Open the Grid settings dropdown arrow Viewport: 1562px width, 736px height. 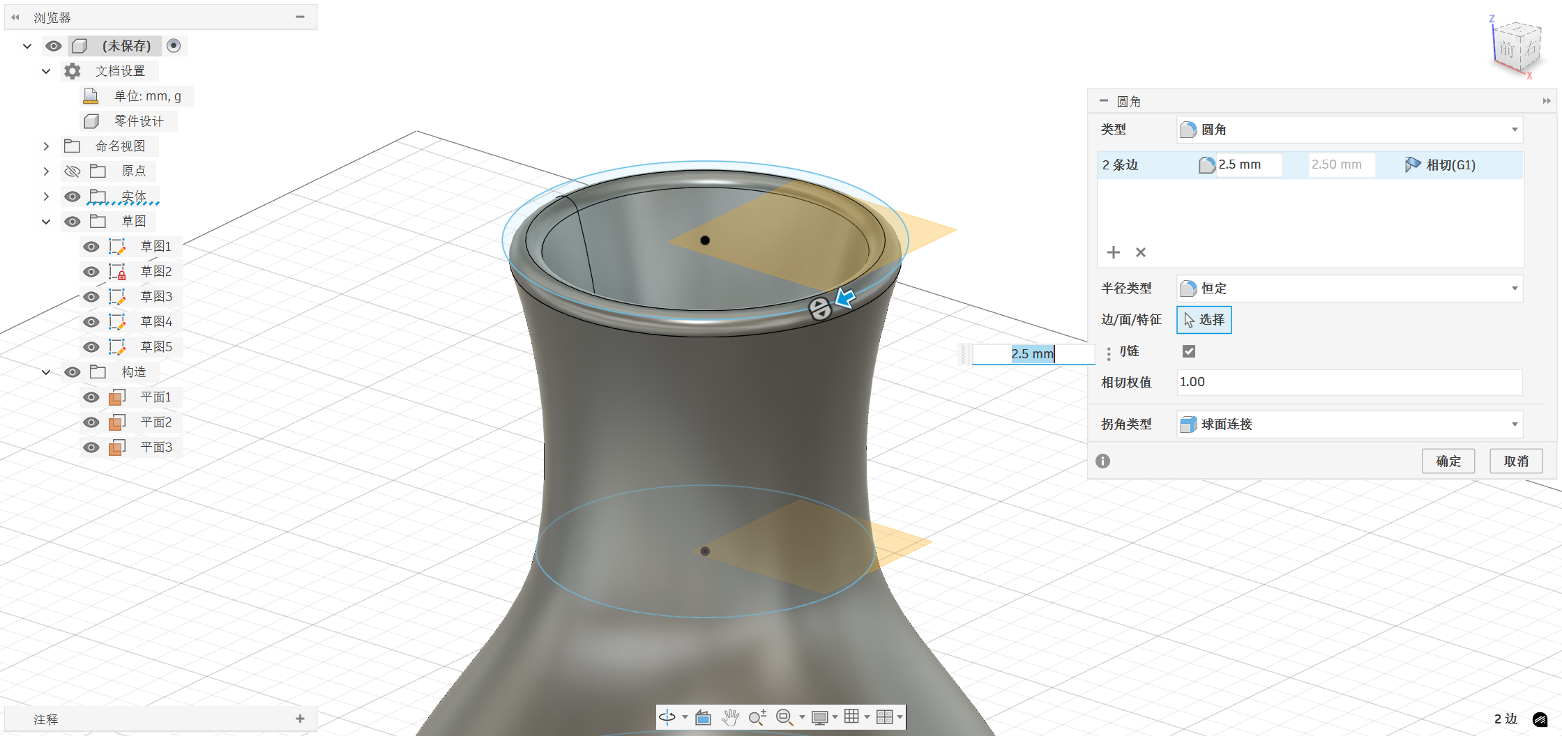(867, 717)
